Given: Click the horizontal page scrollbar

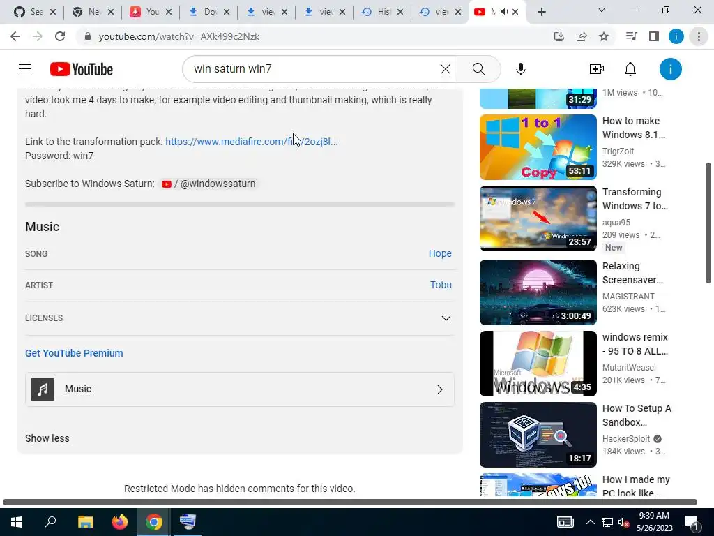Looking at the screenshot, I should click(x=350, y=502).
